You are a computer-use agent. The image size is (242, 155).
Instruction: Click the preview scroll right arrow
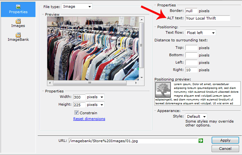tap(136, 83)
